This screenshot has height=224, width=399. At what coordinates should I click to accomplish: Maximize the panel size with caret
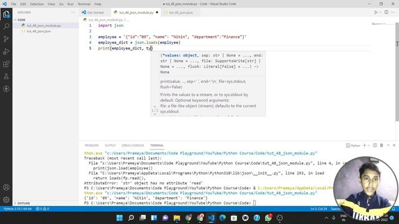pos(388,145)
